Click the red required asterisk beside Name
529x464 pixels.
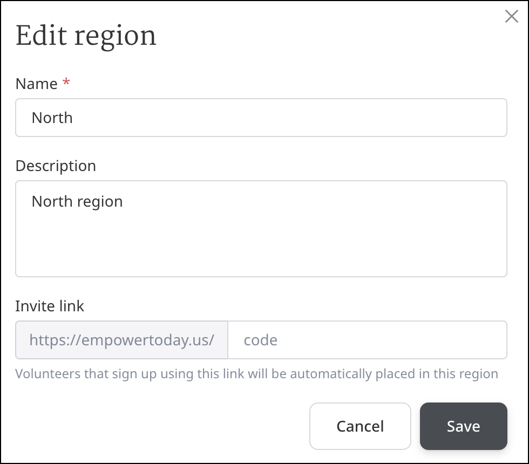(x=66, y=83)
